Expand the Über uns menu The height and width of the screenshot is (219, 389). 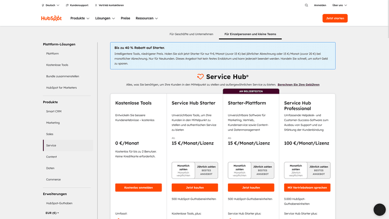340,5
